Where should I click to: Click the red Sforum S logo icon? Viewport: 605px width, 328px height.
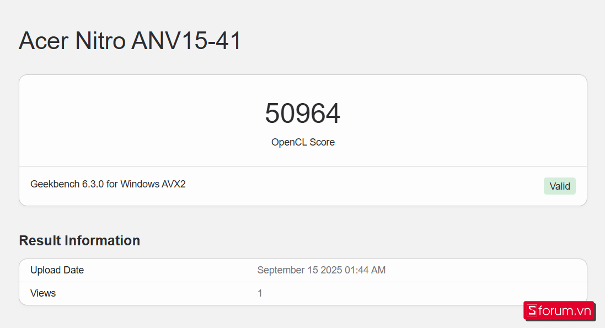[532, 311]
